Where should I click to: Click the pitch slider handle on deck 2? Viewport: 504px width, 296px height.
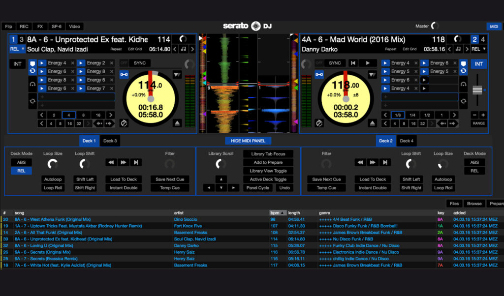477,90
